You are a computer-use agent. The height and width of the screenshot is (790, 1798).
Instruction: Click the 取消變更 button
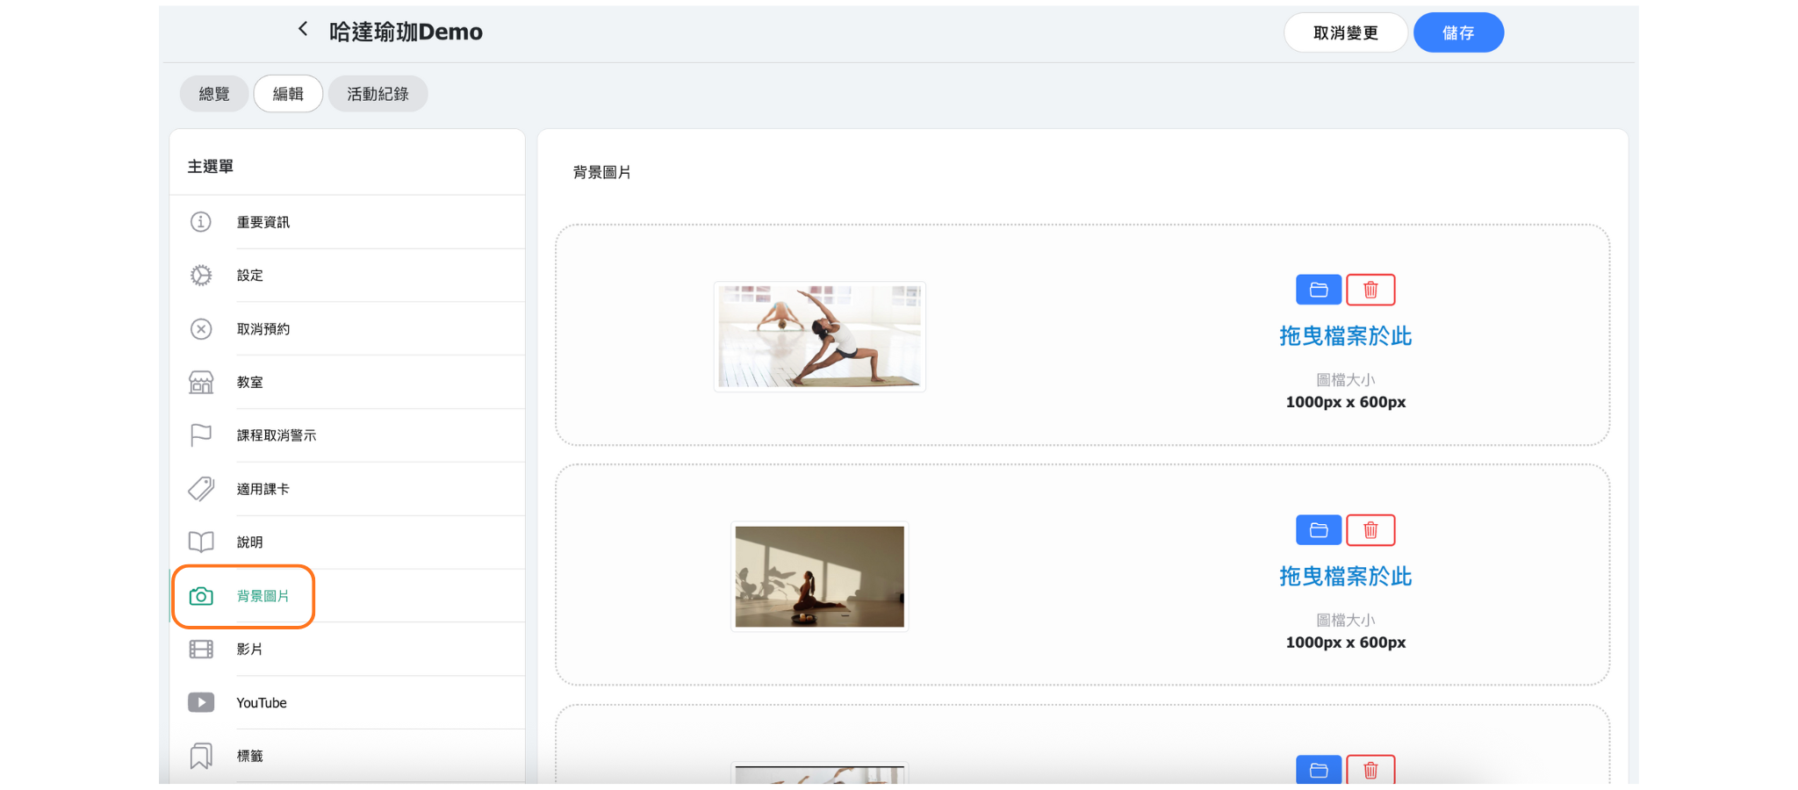coord(1345,33)
